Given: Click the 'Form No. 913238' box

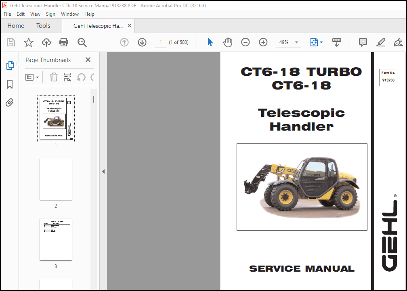Looking at the screenshot, I should [x=388, y=77].
